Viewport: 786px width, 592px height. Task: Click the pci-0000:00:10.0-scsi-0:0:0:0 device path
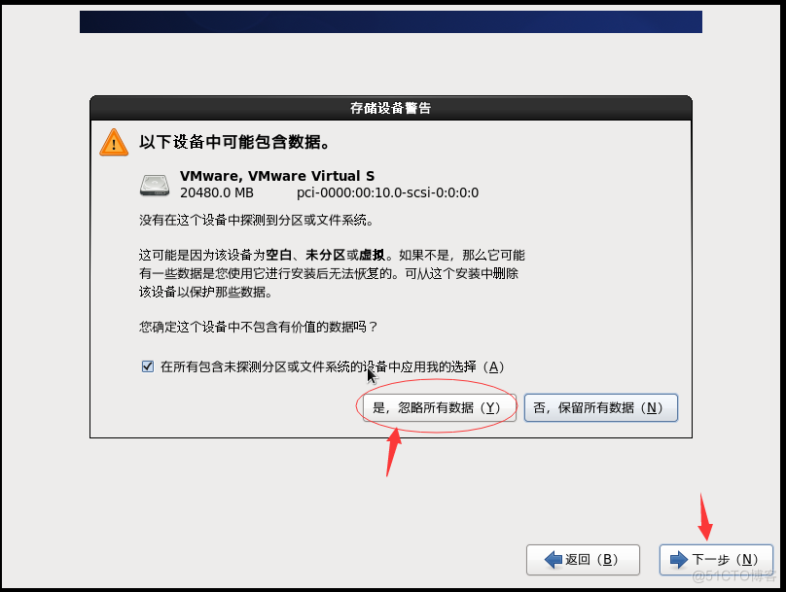point(387,192)
